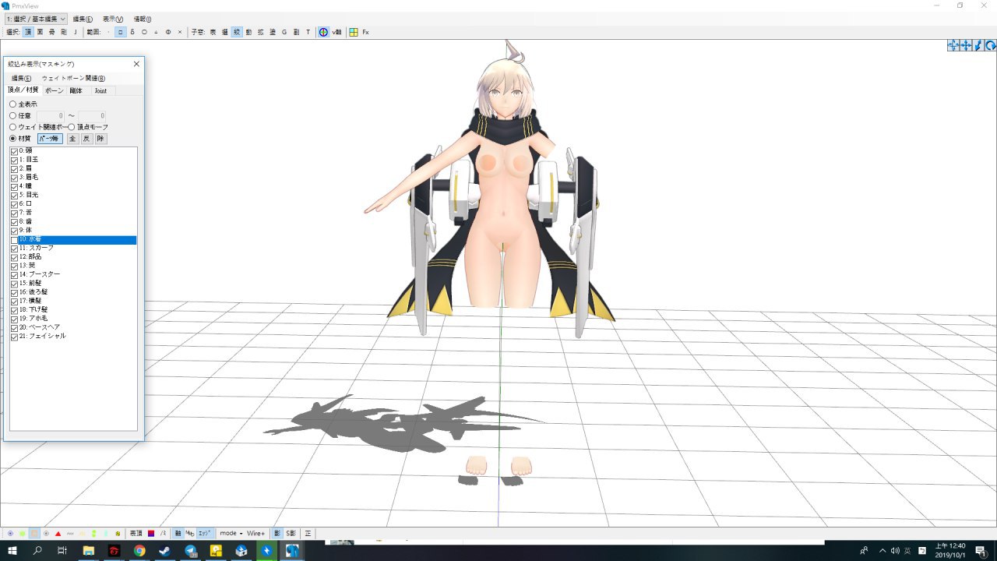The width and height of the screenshot is (997, 561).
Task: Click the Fx button in top toolbar
Action: [365, 32]
